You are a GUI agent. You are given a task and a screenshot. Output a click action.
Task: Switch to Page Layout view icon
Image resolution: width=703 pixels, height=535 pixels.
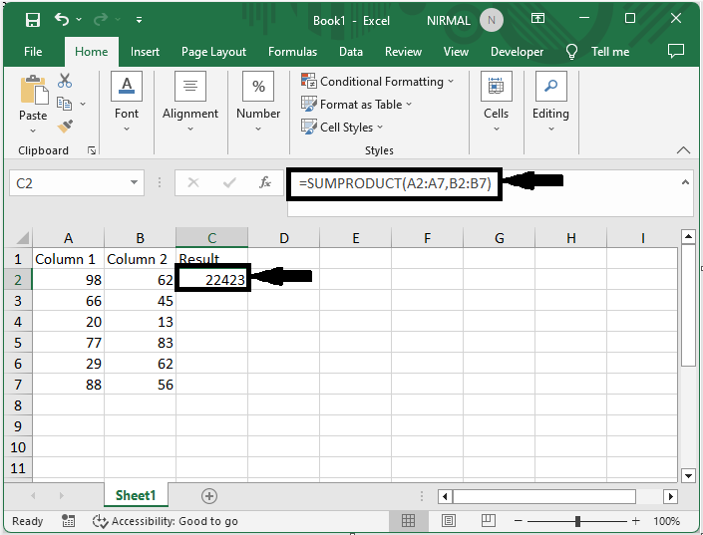449,520
